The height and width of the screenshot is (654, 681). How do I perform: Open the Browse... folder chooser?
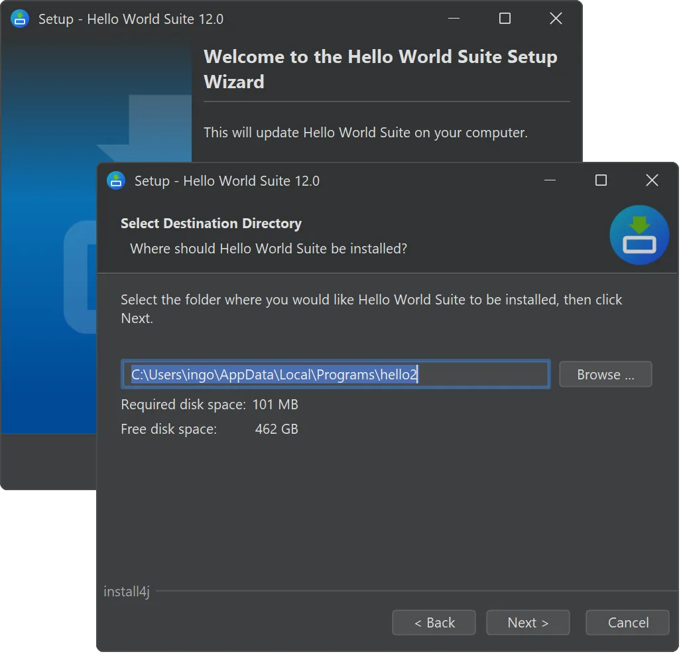point(605,374)
